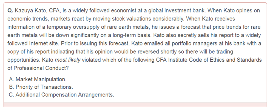Screen dimensions: 273x107
Task: Choose answer C. Additional Compensation Arrangements
Action: 61,95
